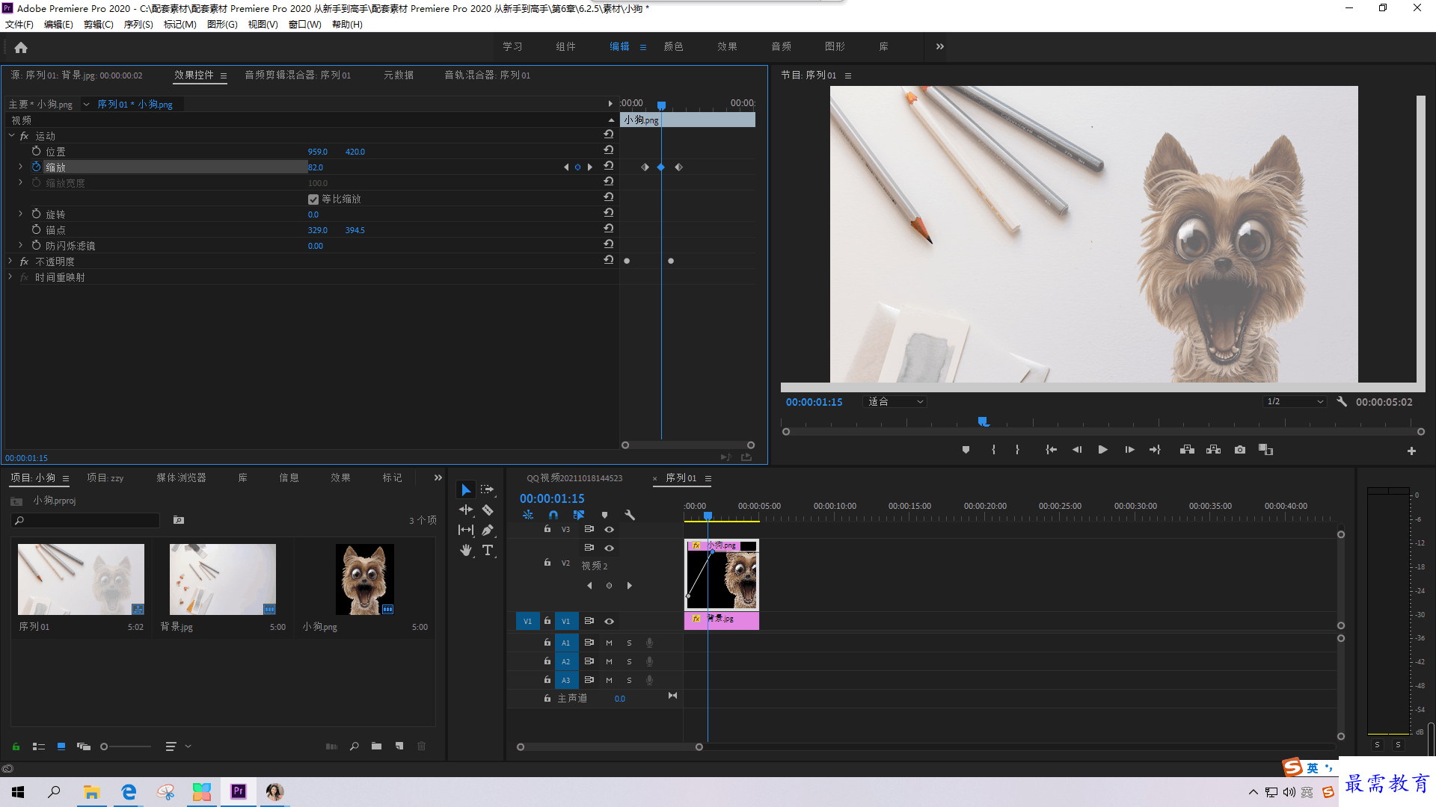Select the Track Select Forward tool
1436x807 pixels.
pyautogui.click(x=488, y=490)
